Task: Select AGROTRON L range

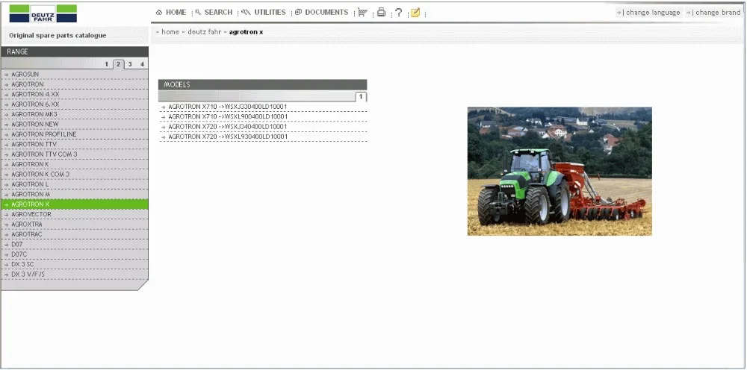Action: (x=74, y=184)
